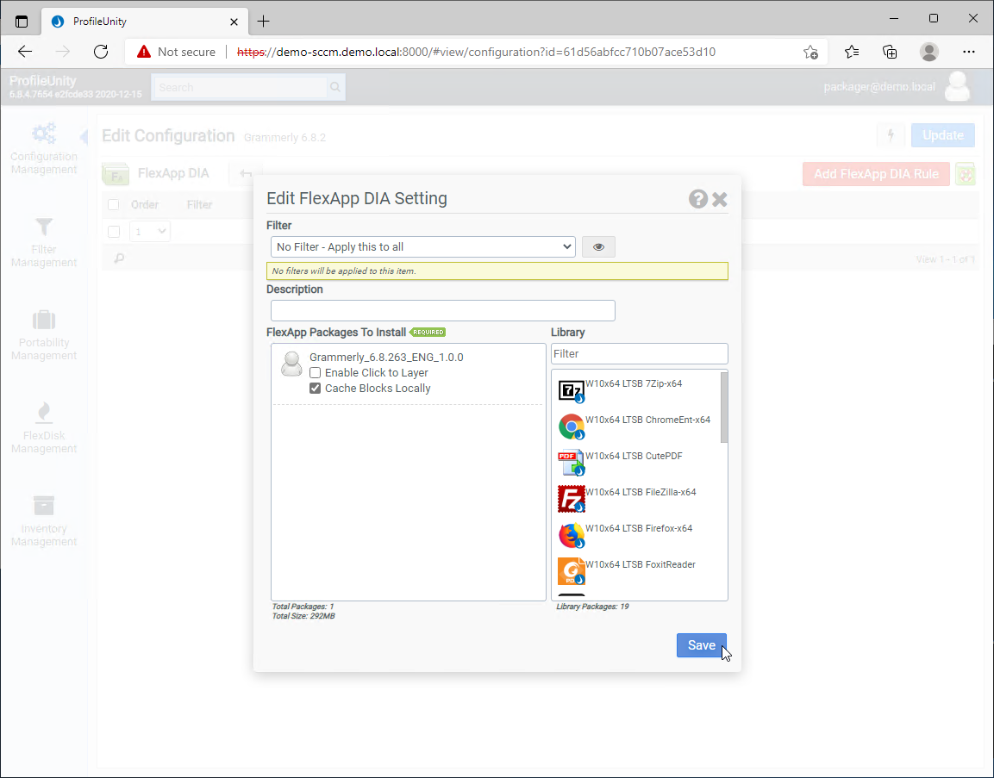
Task: Click into the Description text field
Action: coord(442,310)
